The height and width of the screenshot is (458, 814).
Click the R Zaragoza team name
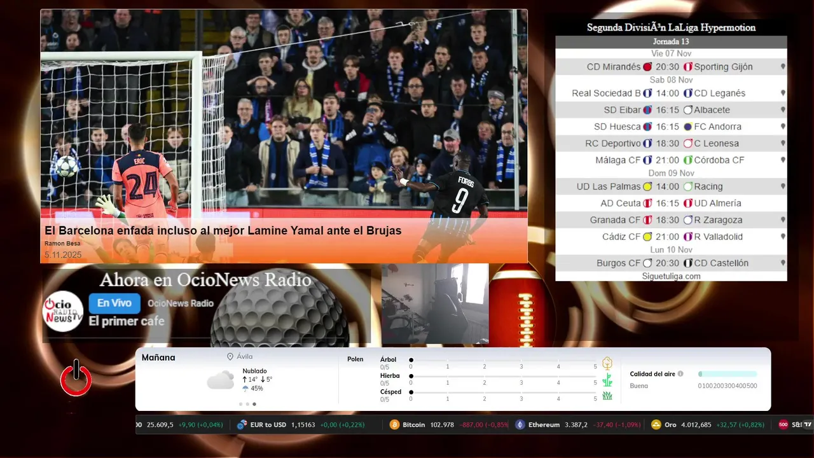coord(718,220)
